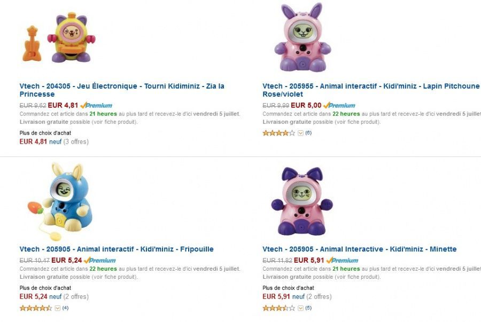Expand rating dropdown arrow for Lapin Pitchoune
This screenshot has width=481, height=322.
(300, 133)
